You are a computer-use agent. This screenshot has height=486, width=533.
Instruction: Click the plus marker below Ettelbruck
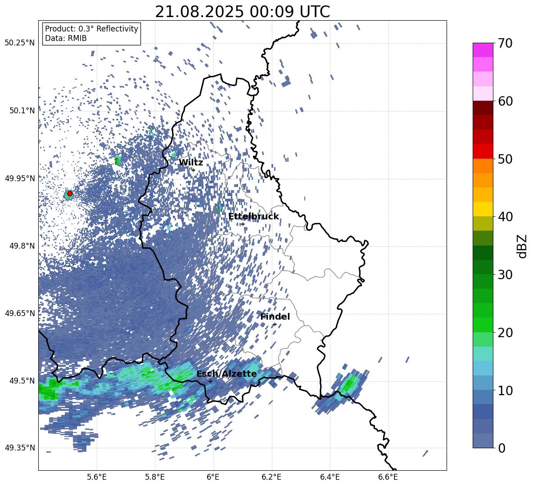tap(243, 224)
